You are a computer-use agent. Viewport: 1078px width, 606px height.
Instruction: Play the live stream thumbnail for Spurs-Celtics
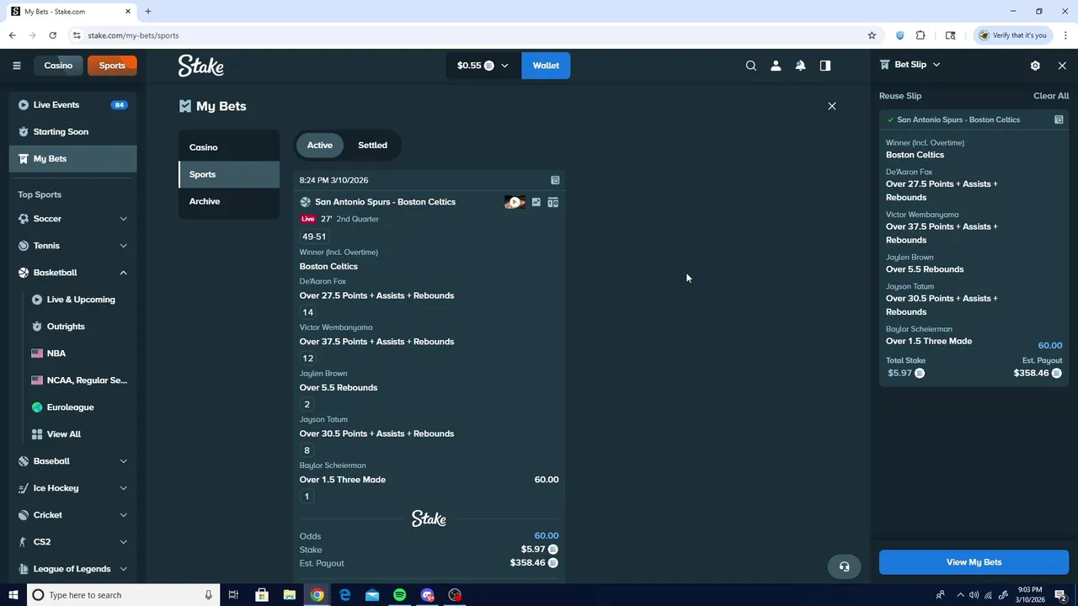coord(515,202)
